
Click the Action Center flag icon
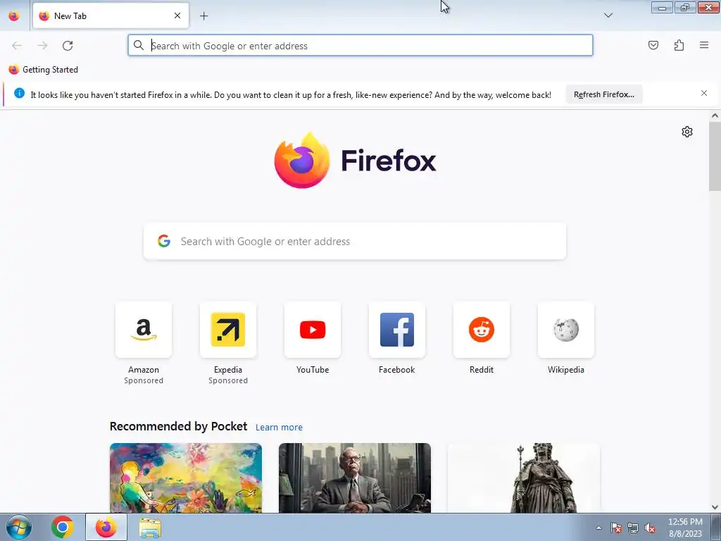(616, 528)
